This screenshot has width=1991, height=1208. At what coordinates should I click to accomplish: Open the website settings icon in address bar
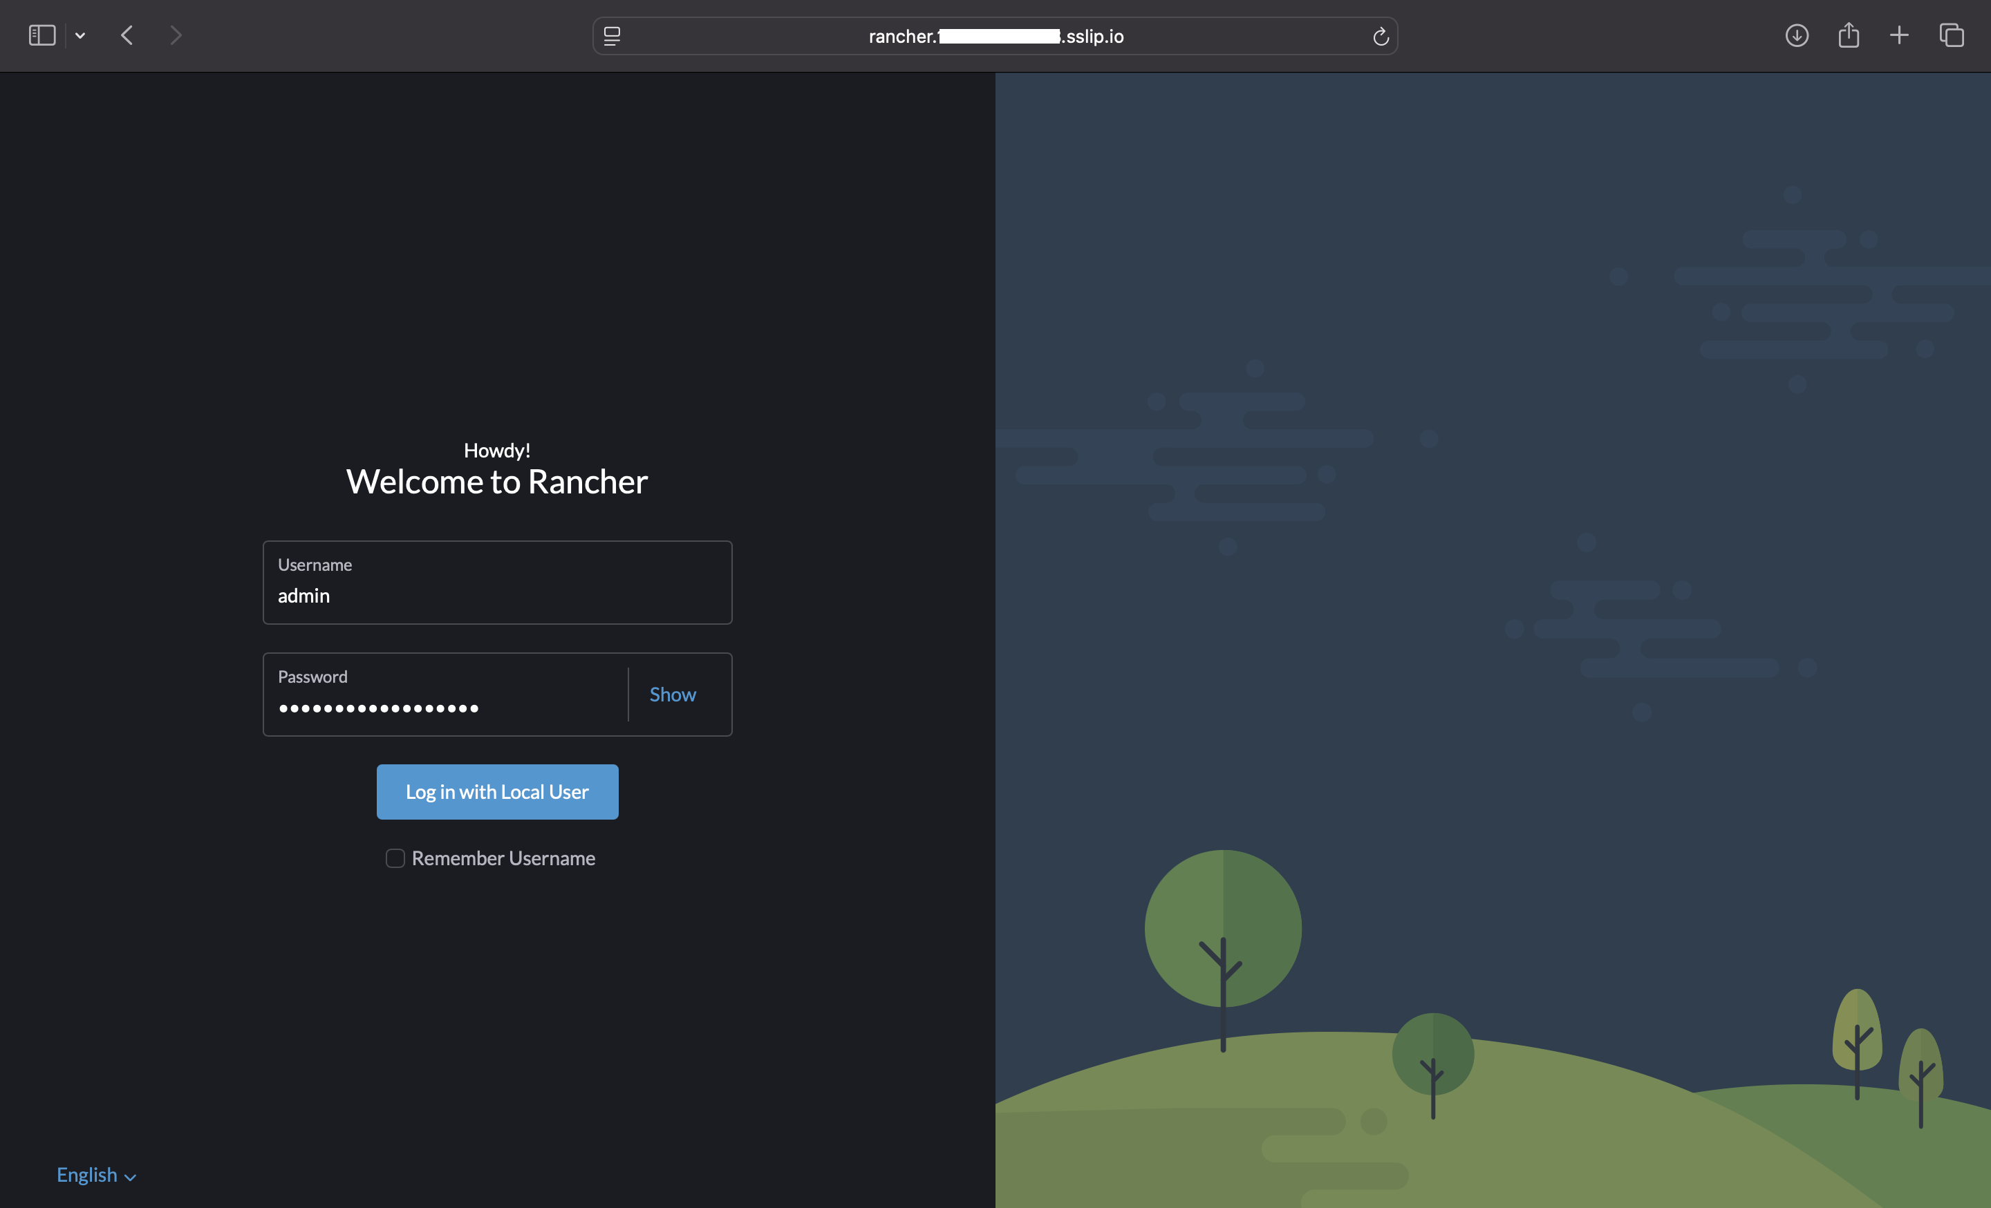pos(612,35)
